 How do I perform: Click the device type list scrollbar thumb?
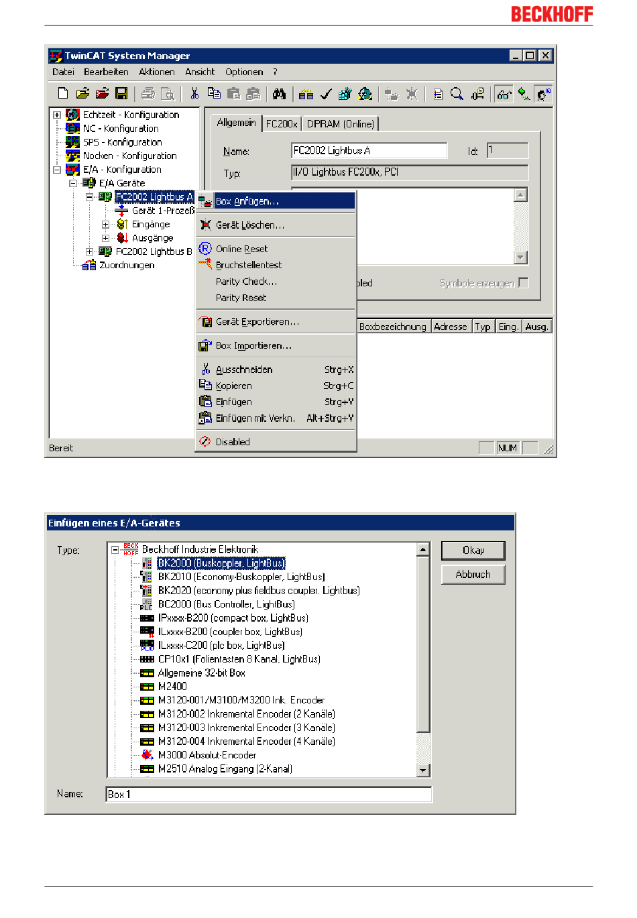[423, 644]
